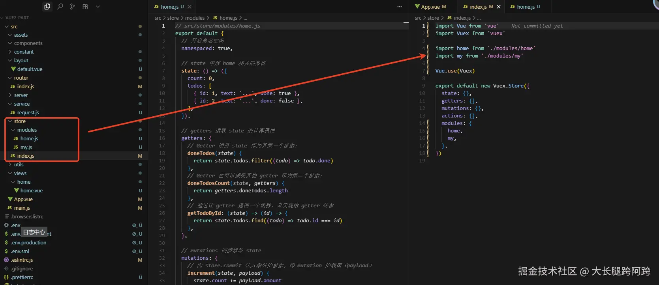Expand the constant folder
This screenshot has width=659, height=285.
(24, 52)
